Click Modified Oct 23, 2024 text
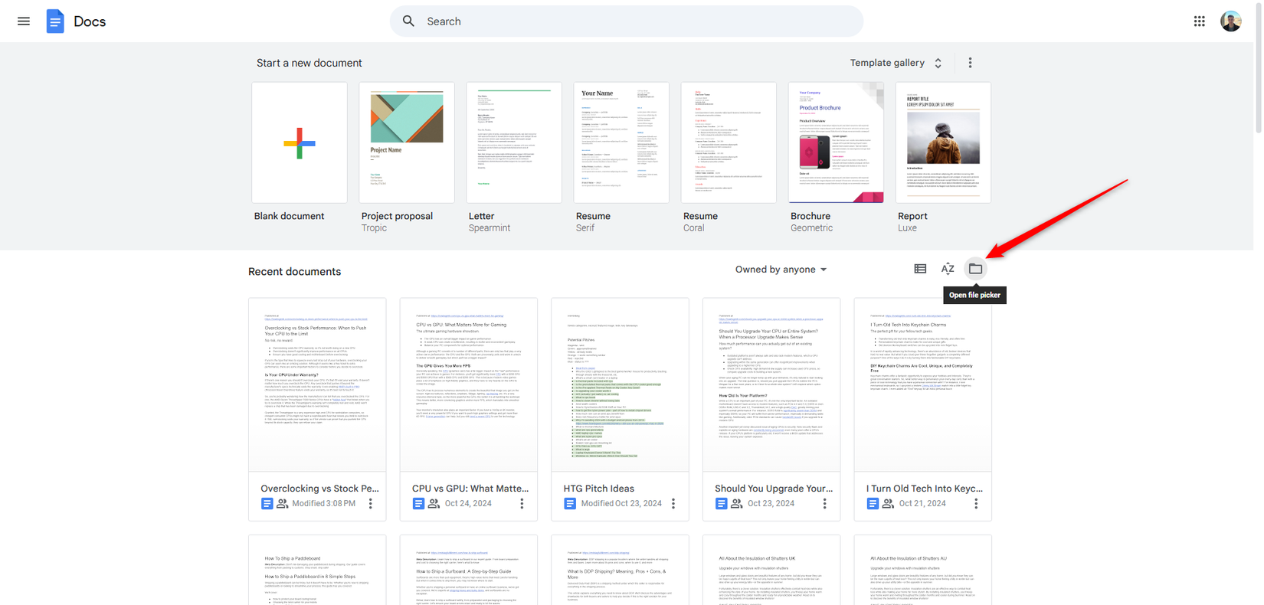The width and height of the screenshot is (1264, 605). (x=621, y=504)
